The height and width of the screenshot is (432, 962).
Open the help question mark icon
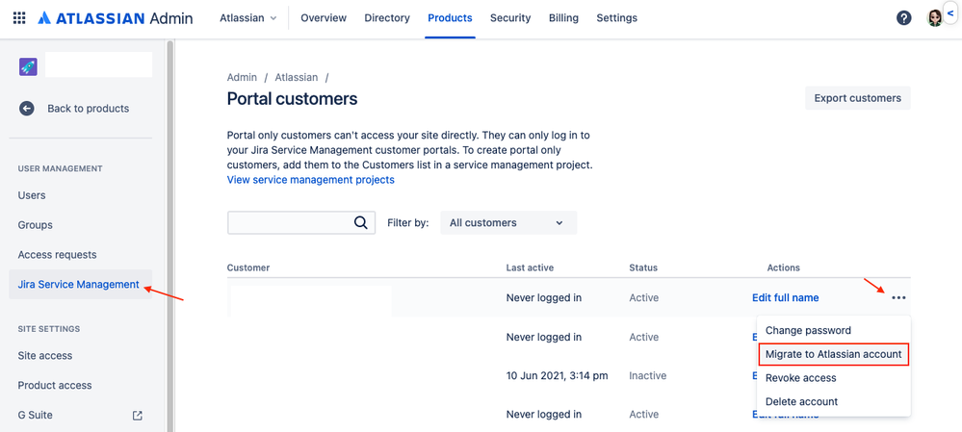point(903,18)
